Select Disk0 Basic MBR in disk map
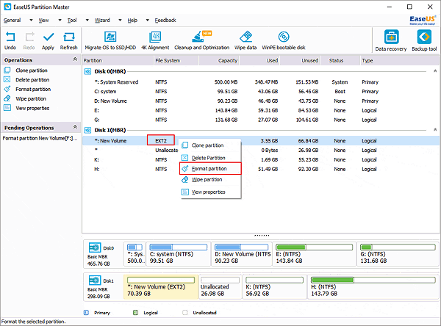The height and width of the screenshot is (326, 441). [103, 255]
